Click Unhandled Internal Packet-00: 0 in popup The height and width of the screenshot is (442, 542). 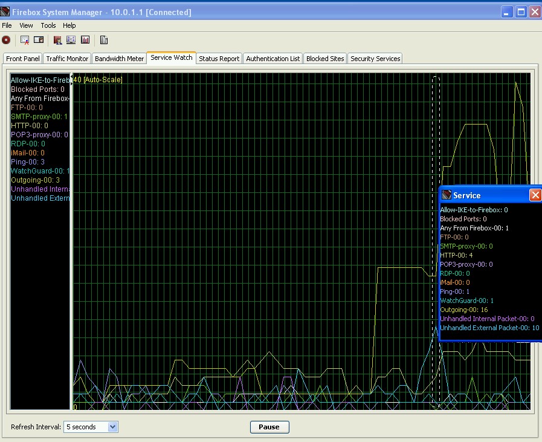pos(487,319)
